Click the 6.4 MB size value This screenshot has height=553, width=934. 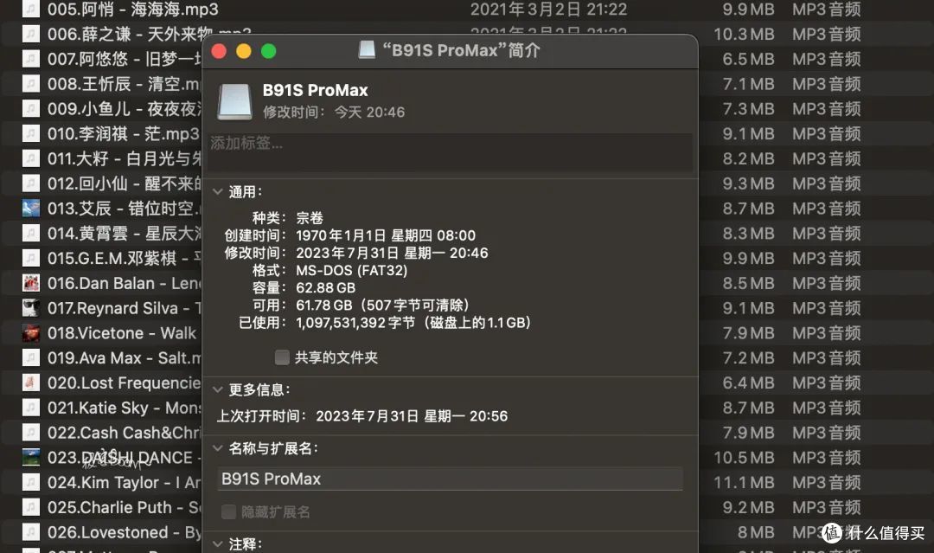point(748,383)
